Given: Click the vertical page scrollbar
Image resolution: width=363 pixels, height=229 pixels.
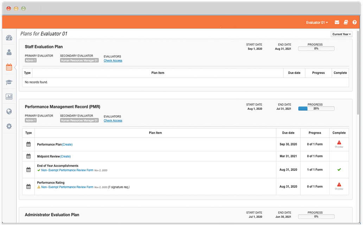Looking at the screenshot, I should [x=358, y=74].
